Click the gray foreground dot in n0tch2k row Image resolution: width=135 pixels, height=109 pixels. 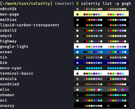77,9
